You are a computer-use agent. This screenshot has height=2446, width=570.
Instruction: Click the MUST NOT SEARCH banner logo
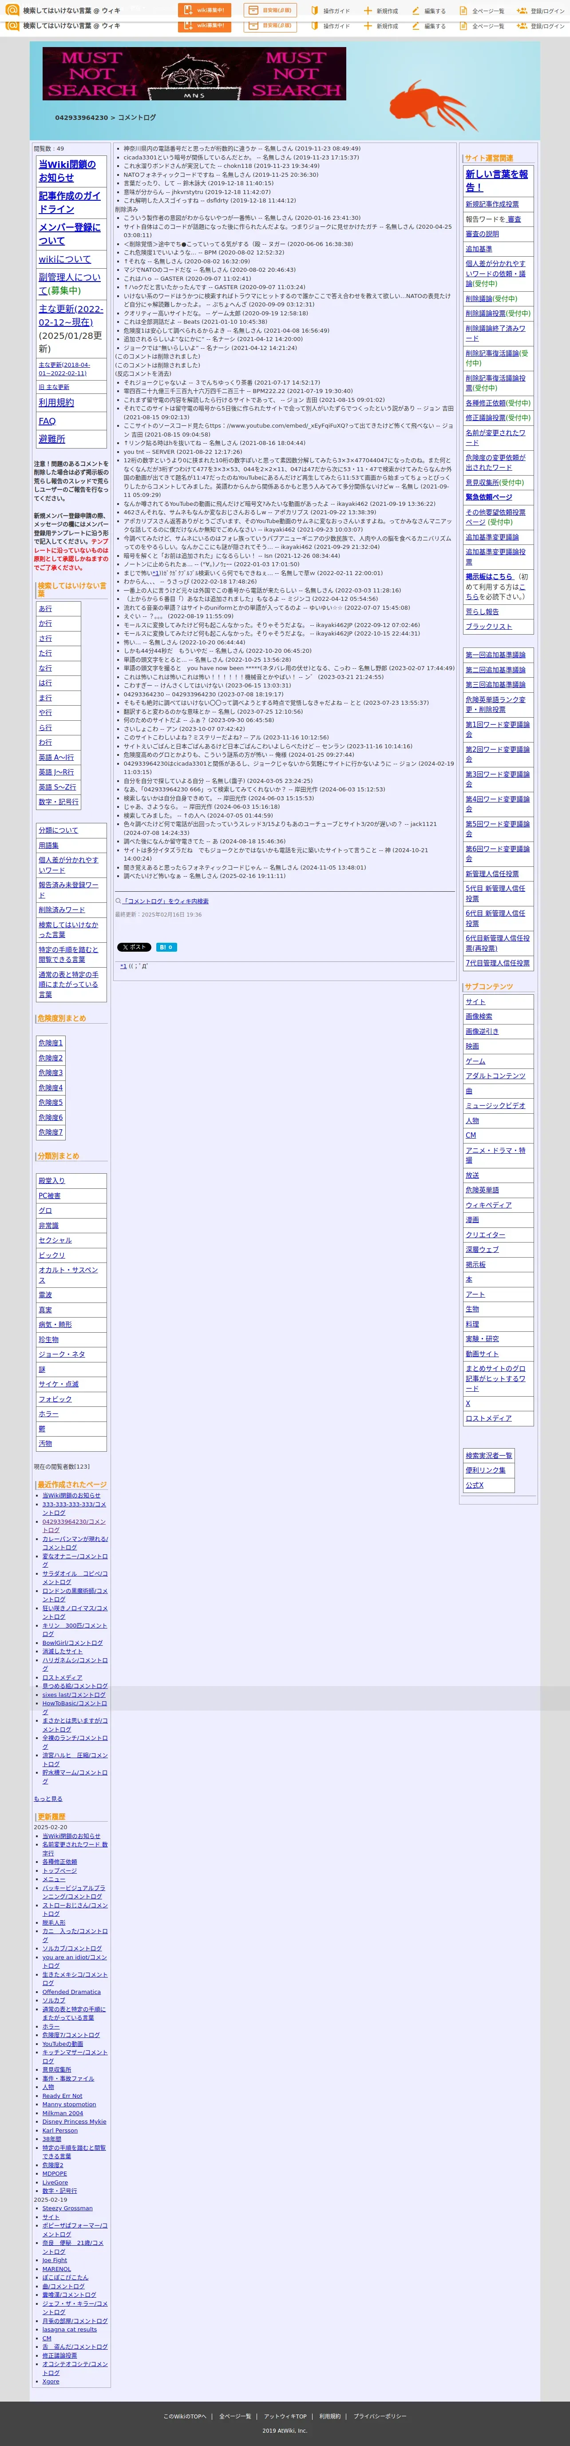point(194,74)
